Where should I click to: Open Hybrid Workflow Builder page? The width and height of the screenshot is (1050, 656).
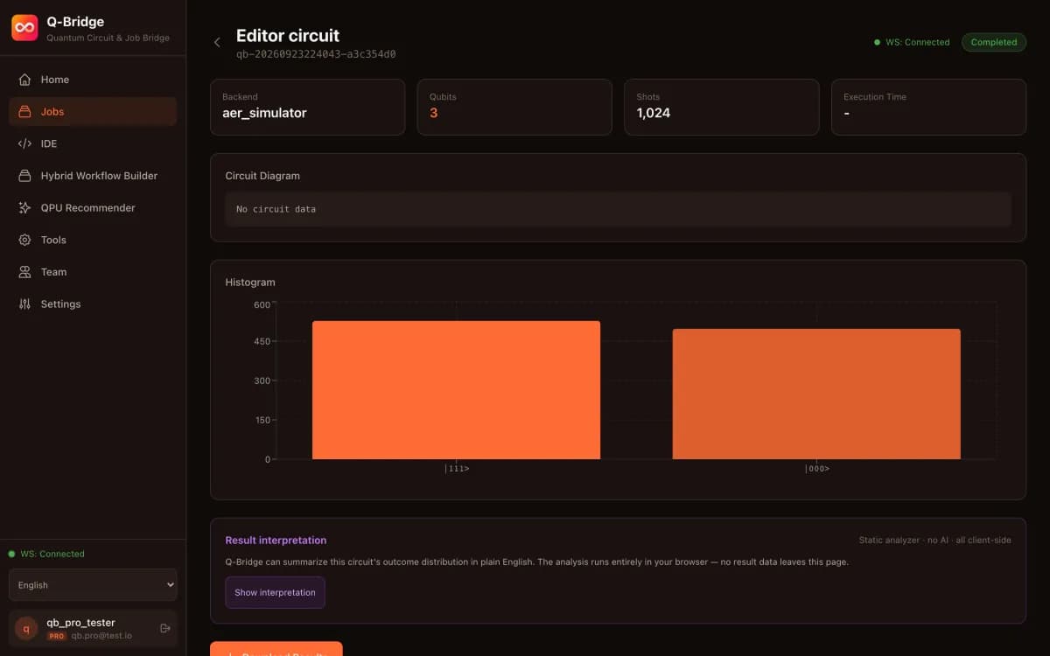pyautogui.click(x=93, y=176)
